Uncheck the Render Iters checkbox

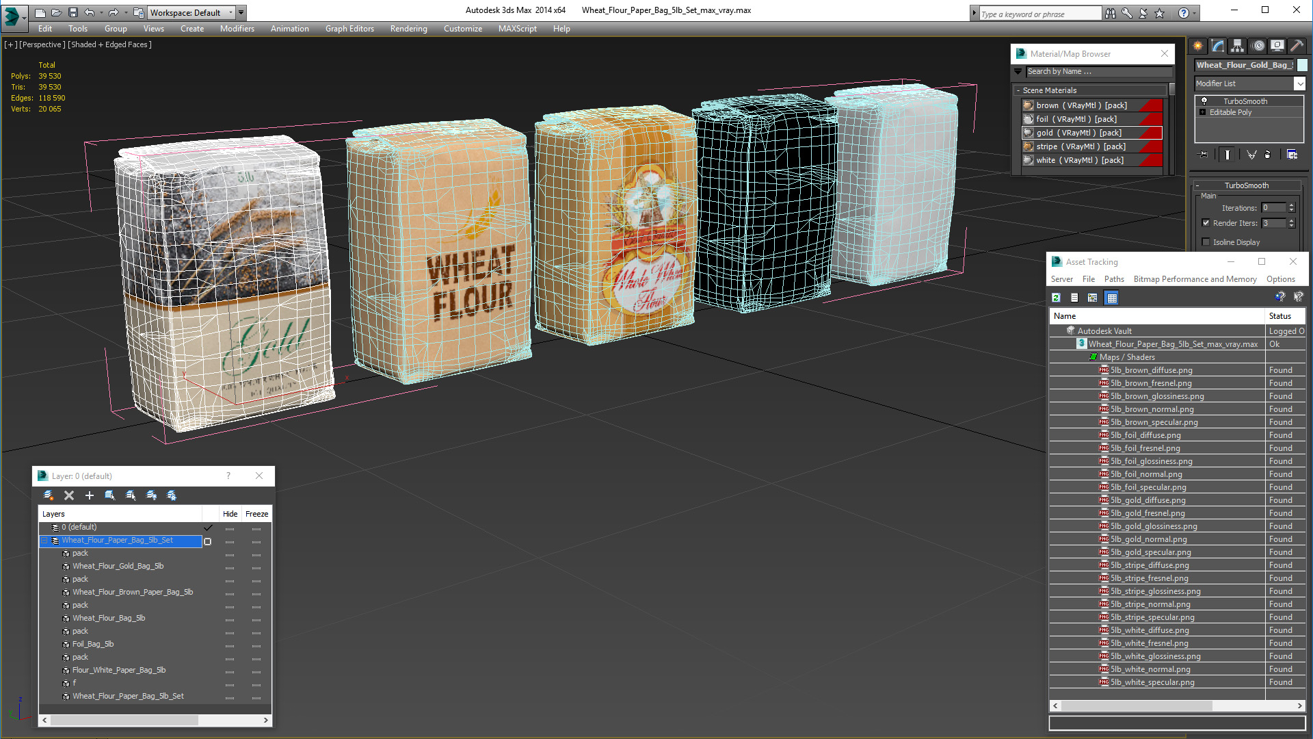[x=1206, y=223]
